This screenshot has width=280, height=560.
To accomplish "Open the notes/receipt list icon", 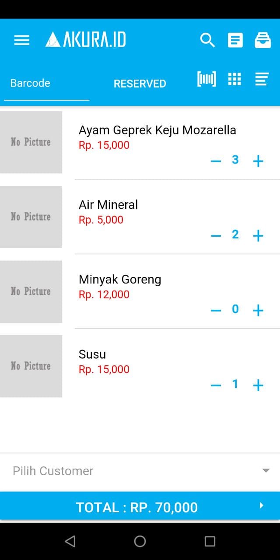I will [235, 40].
